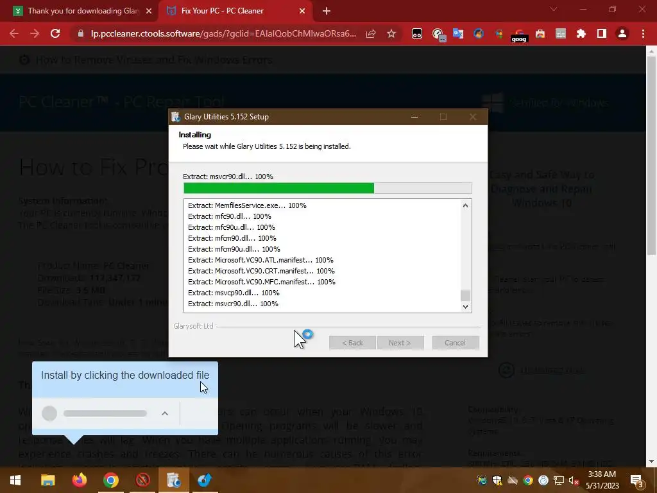
Task: Select 'Extract: Microsoft.VC90.CRT.manifest' log line
Action: click(261, 271)
